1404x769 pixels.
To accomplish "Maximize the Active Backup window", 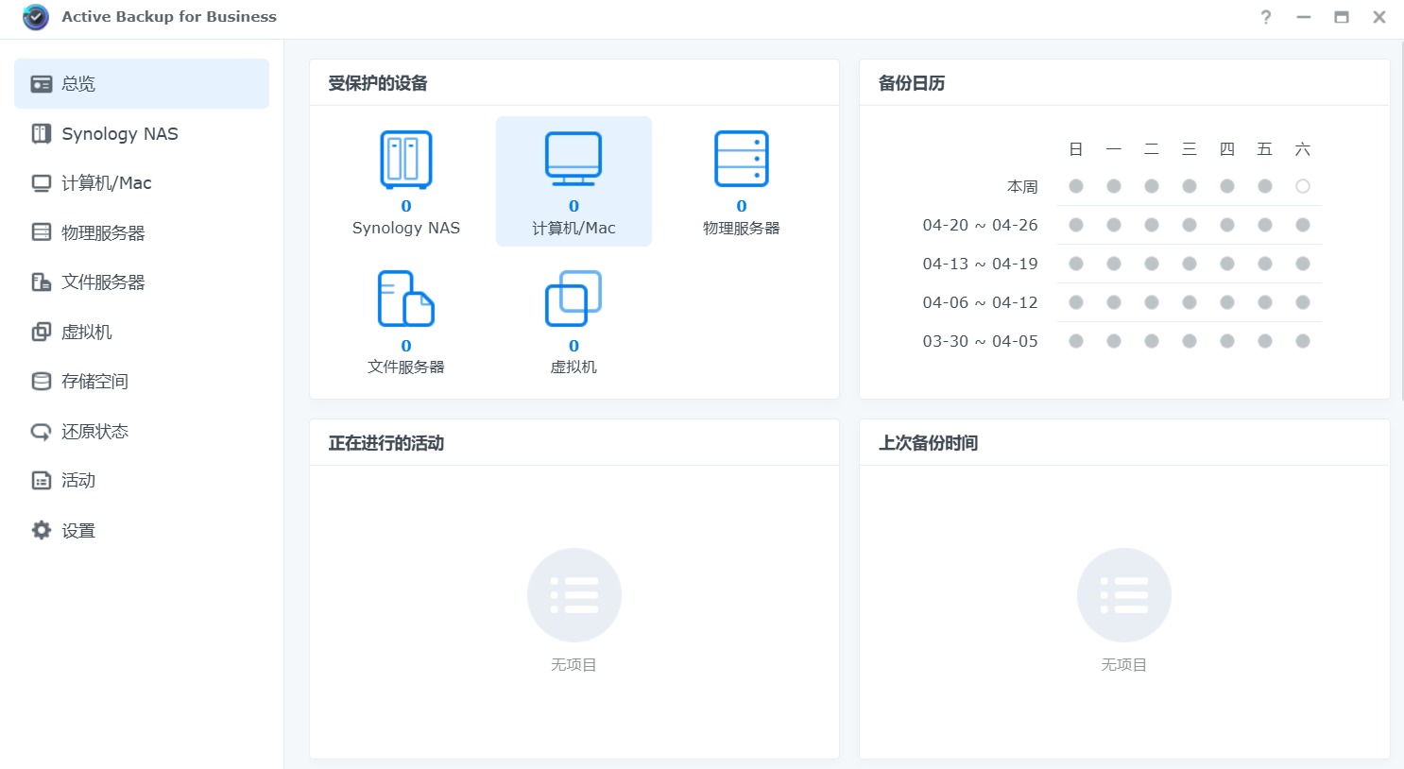I will point(1342,17).
